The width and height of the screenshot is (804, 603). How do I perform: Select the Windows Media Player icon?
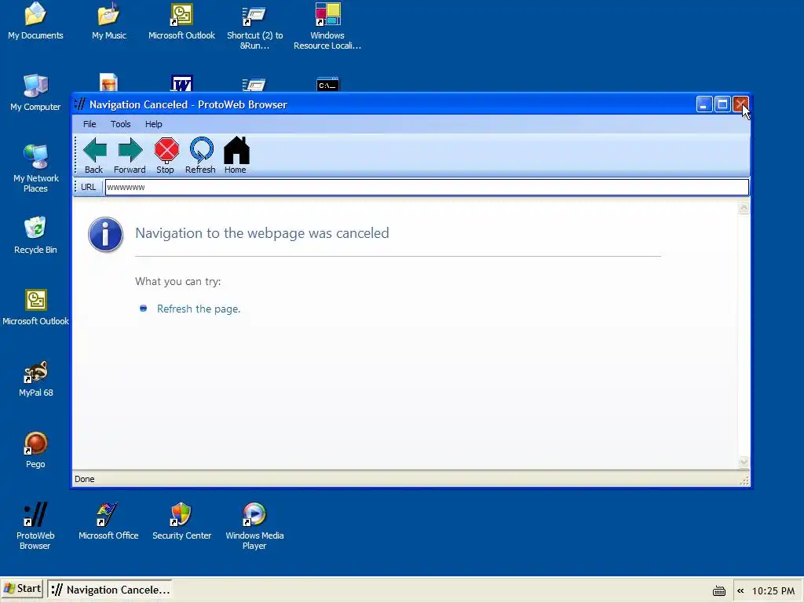(255, 526)
